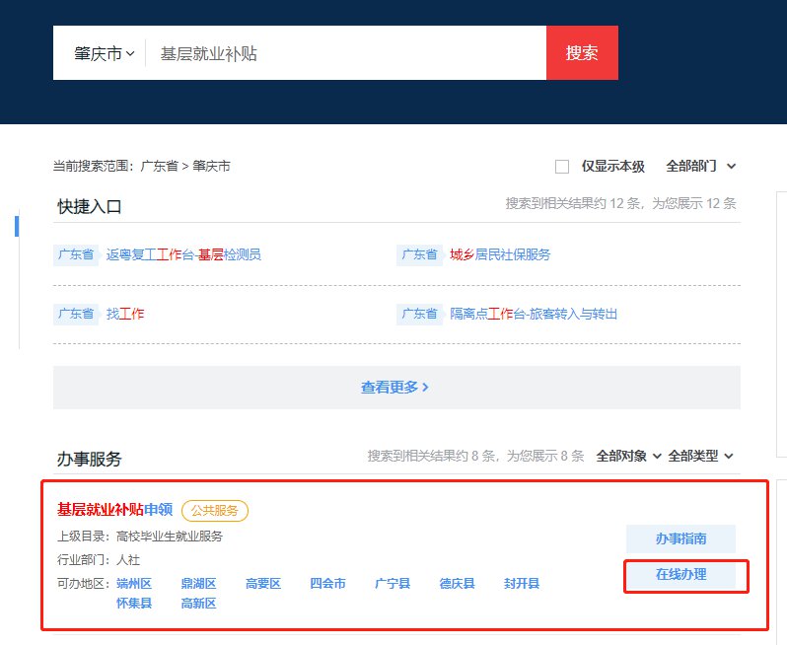The height and width of the screenshot is (645, 787).
Task: Expand the 全部部门 dropdown
Action: tap(701, 167)
